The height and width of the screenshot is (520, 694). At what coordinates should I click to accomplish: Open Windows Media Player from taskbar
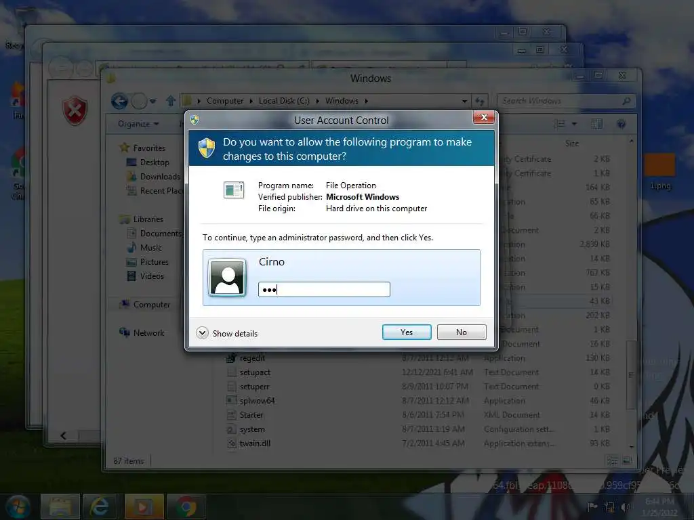tap(144, 506)
